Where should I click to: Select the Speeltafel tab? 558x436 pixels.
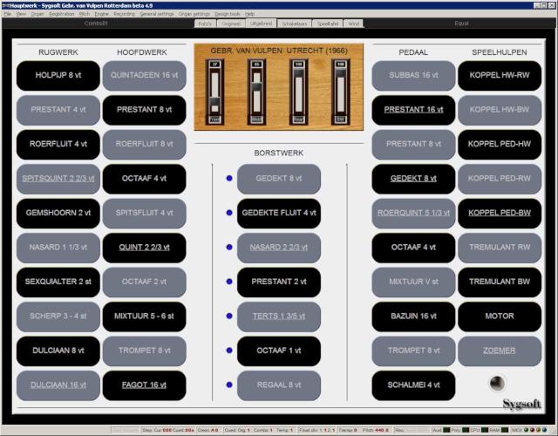[x=327, y=24]
